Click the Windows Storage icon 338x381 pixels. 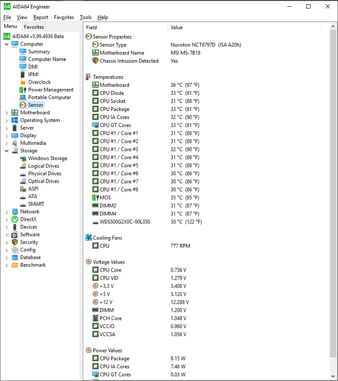pos(23,159)
